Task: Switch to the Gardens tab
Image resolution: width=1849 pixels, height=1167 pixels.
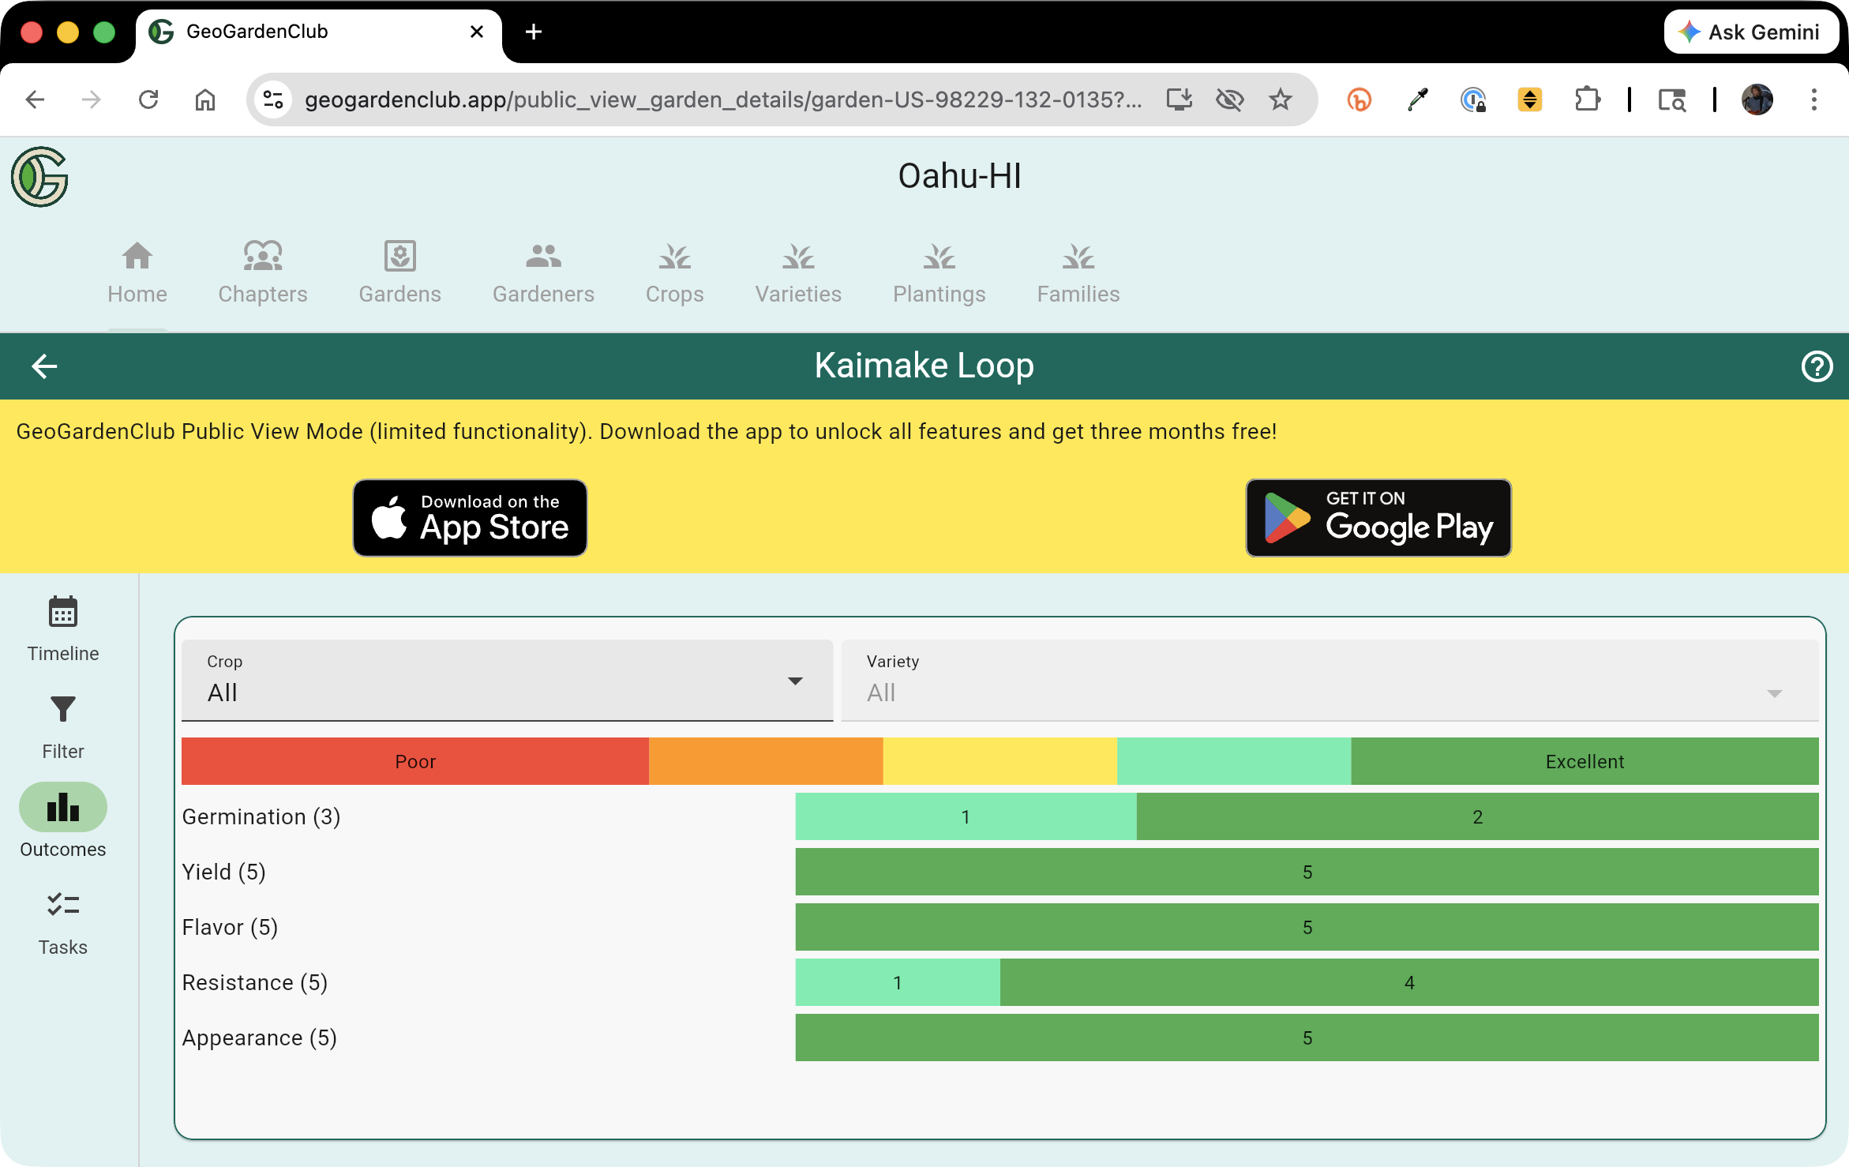Action: pos(399,272)
